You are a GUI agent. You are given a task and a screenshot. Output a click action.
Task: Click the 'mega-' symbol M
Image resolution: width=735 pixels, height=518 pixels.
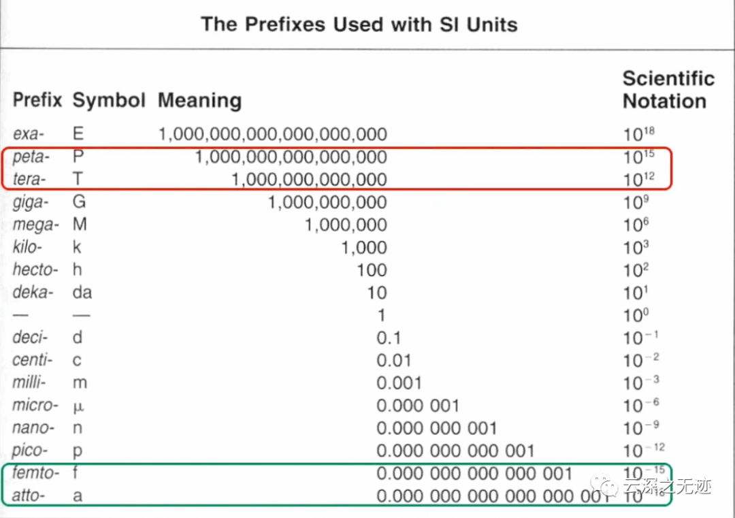coord(80,224)
